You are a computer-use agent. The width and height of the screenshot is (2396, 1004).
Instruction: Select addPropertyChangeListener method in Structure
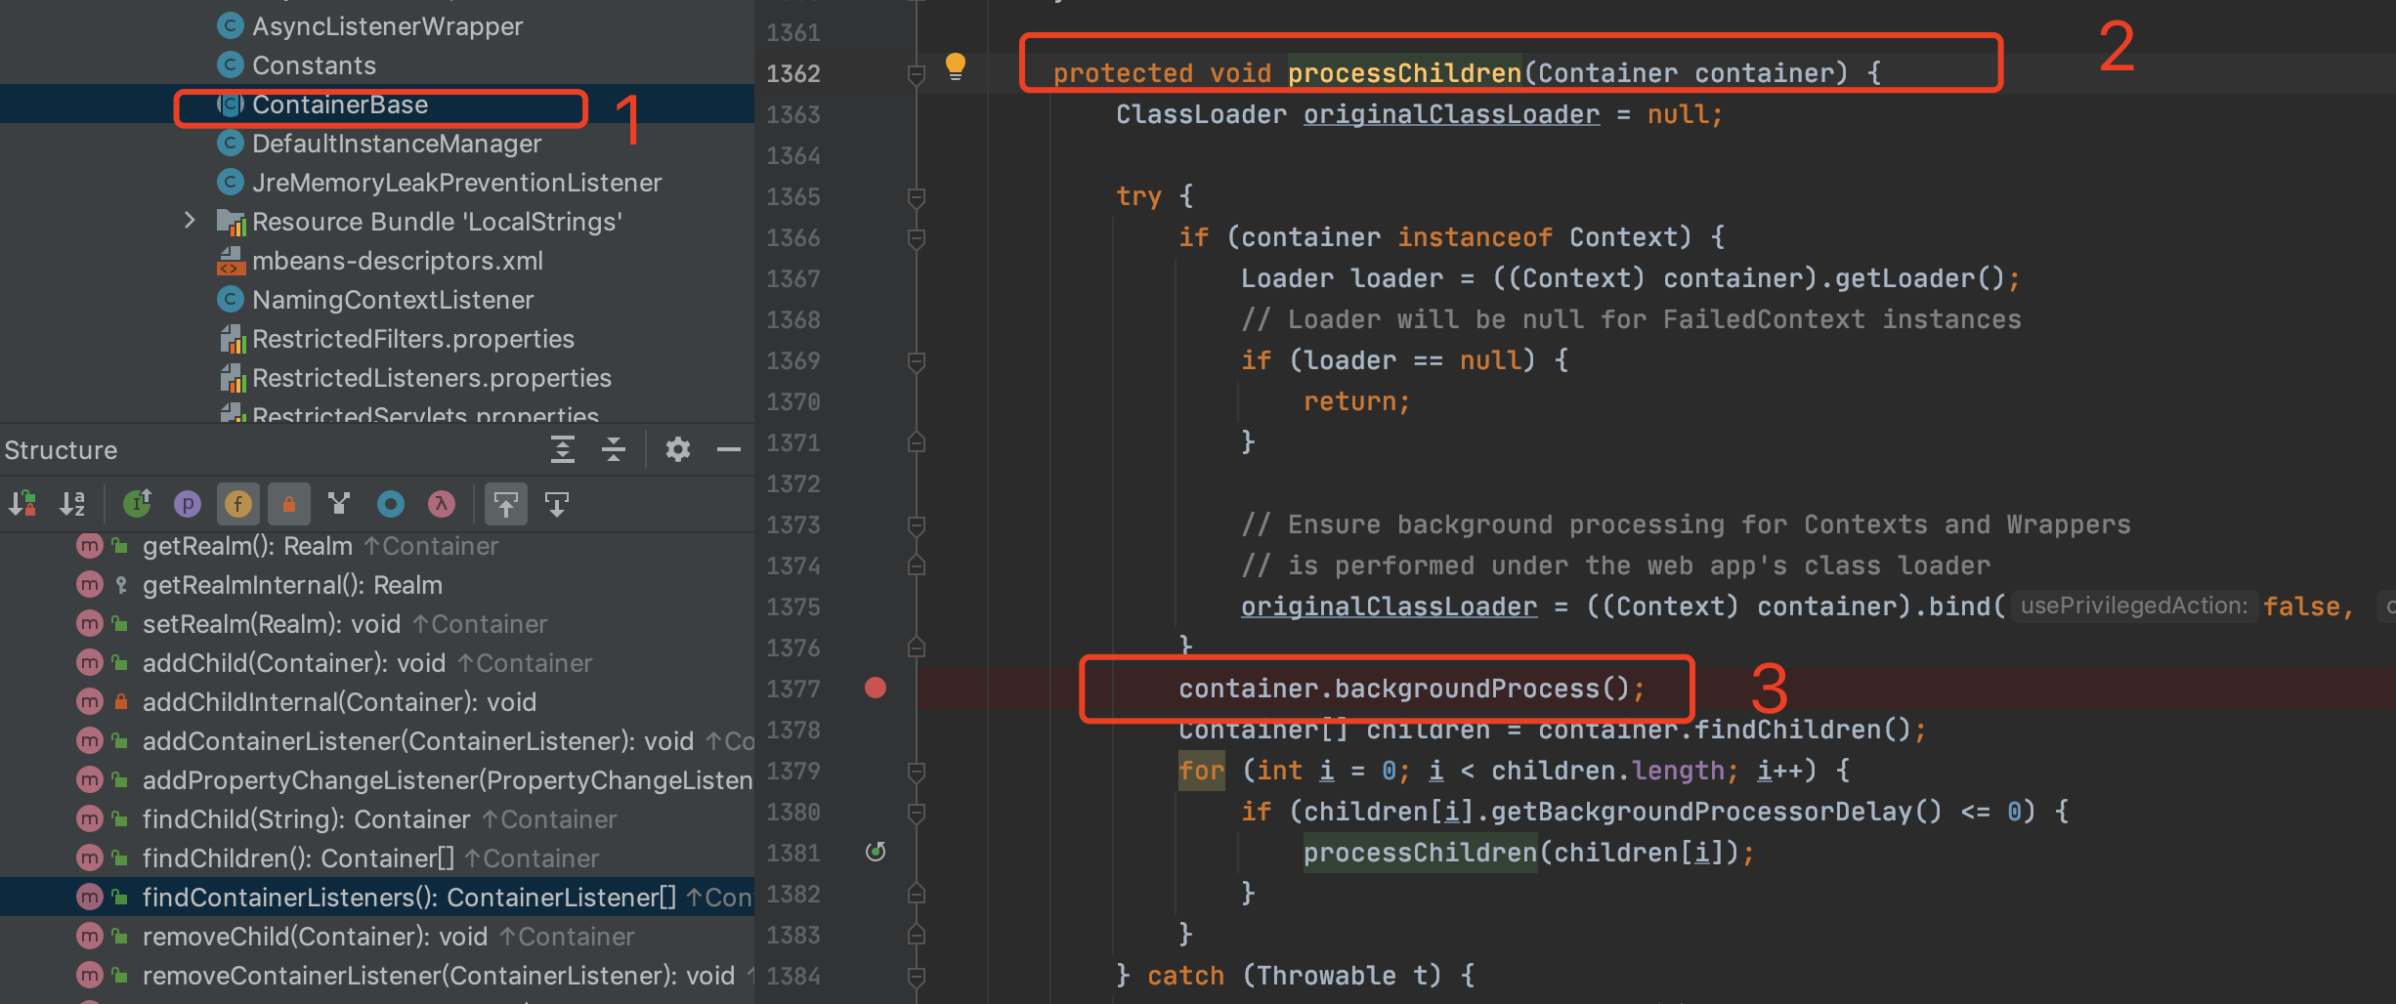pos(377,780)
